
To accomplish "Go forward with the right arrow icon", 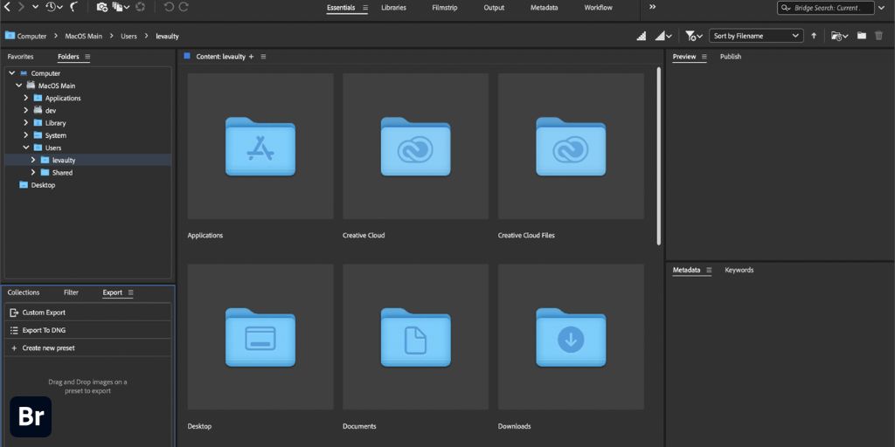I will pyautogui.click(x=22, y=7).
